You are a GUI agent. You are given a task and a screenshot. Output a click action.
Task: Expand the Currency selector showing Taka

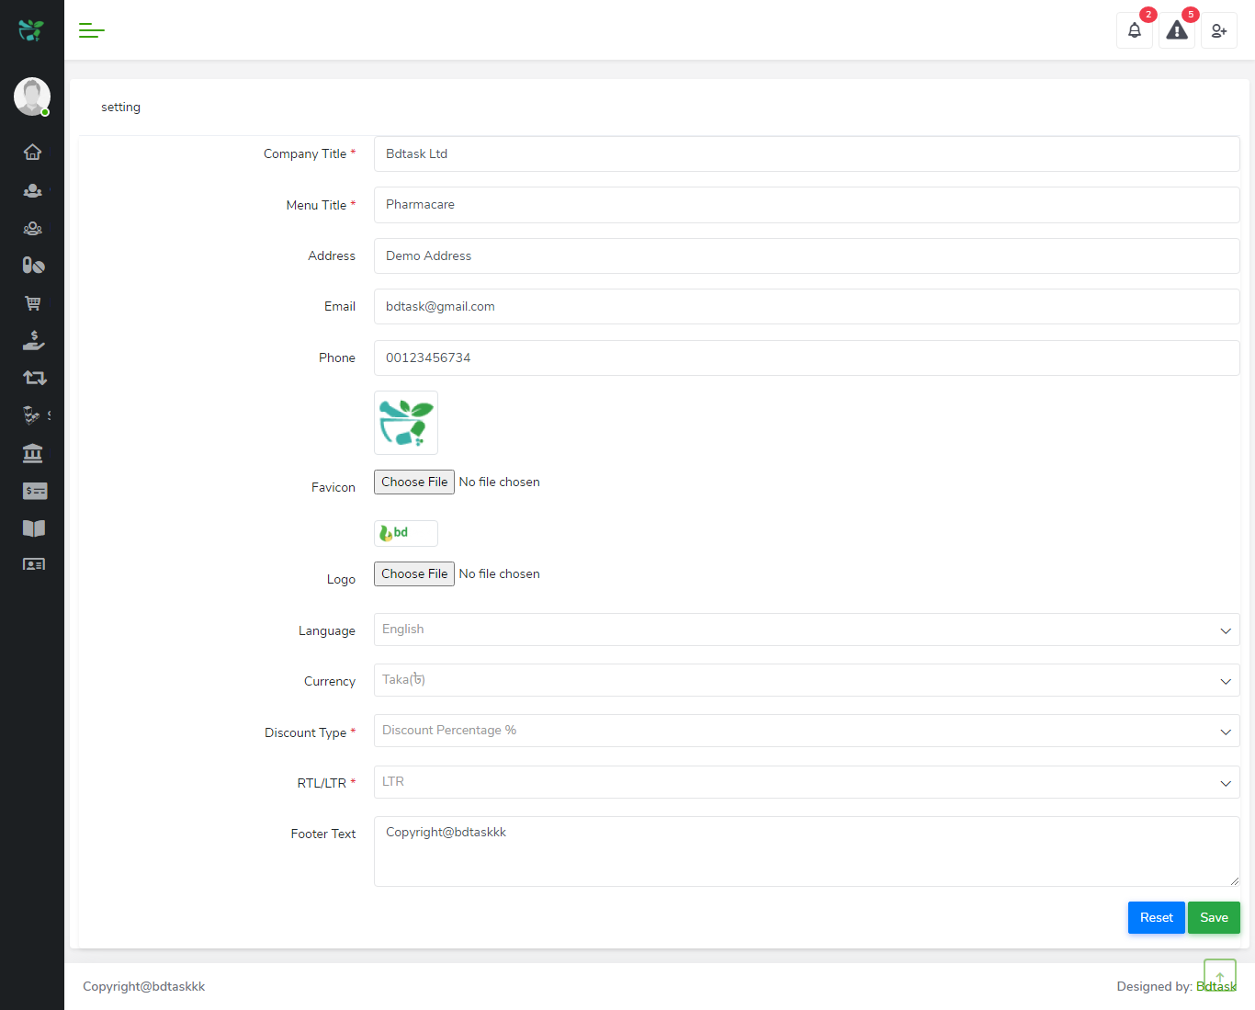pyautogui.click(x=807, y=680)
